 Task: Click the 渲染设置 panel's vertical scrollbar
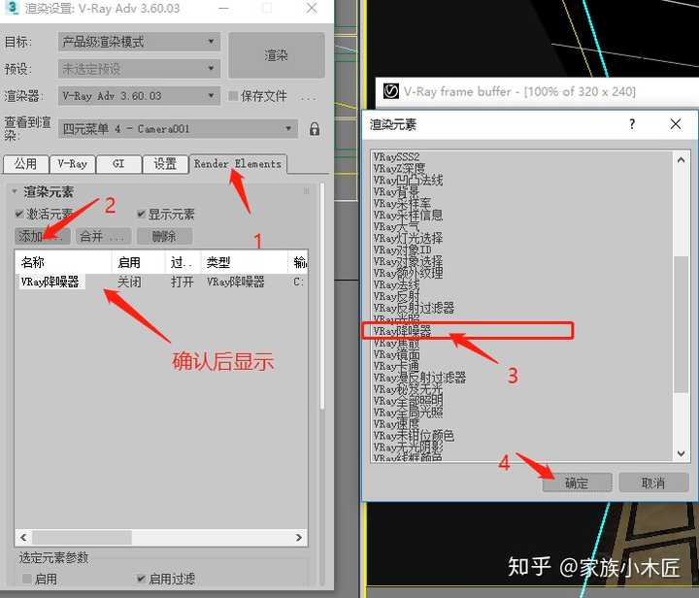point(322,296)
